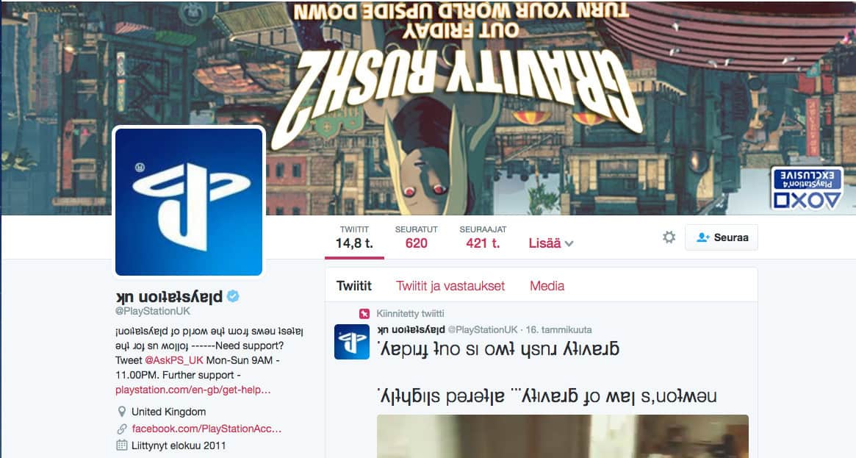Image resolution: width=856 pixels, height=458 pixels.
Task: Open the settings gear icon beside Seuraa
Action: 669,237
